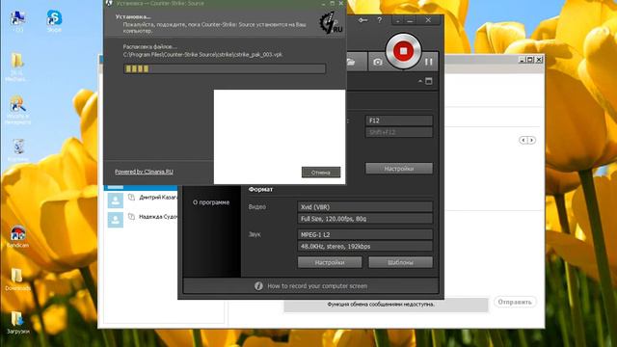The width and height of the screenshot is (617, 347).
Task: Open the folder icon below the computer icon
Action: point(16,67)
